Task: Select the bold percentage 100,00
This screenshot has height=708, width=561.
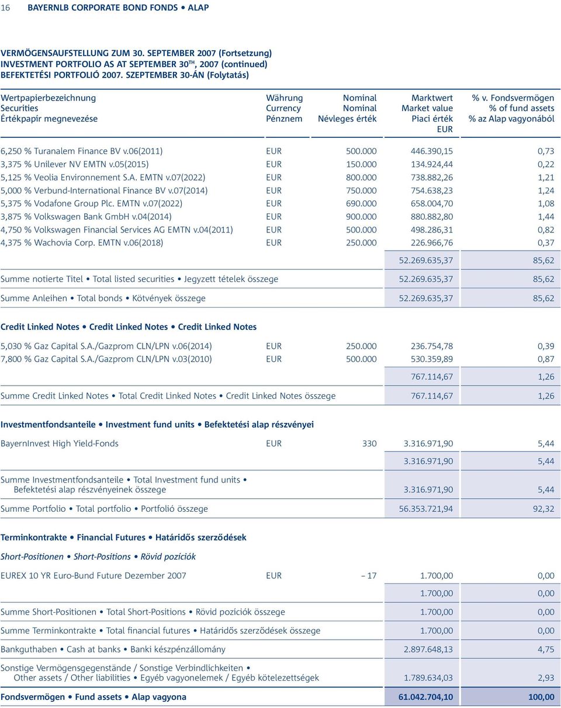Action: (x=543, y=697)
